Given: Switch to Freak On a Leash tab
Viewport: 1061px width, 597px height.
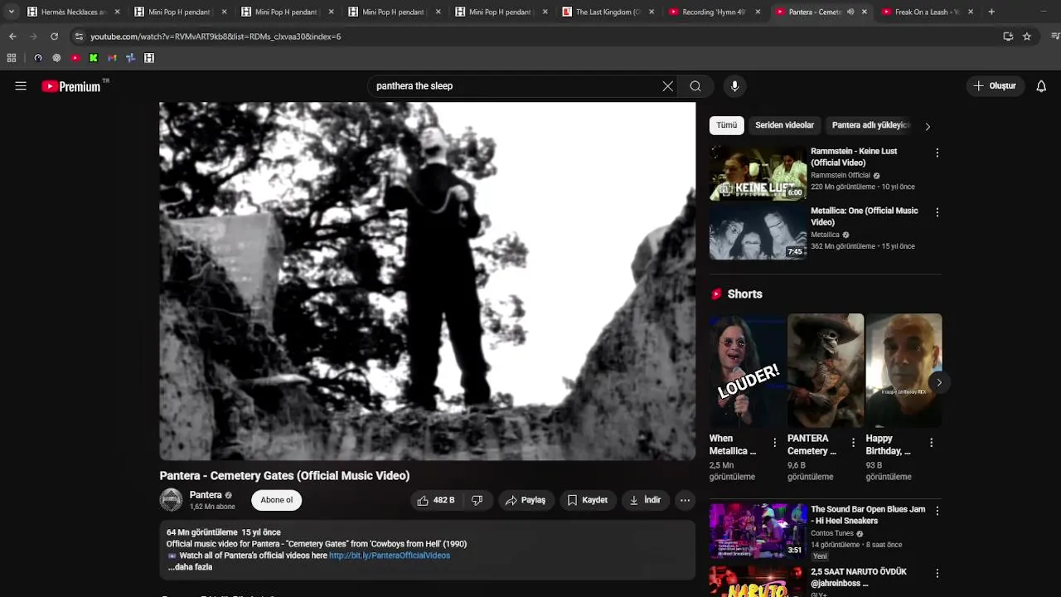Looking at the screenshot, I should [x=928, y=12].
